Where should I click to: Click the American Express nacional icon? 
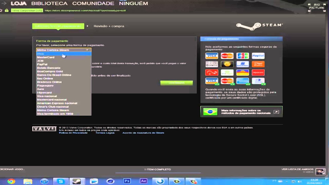click(243, 81)
